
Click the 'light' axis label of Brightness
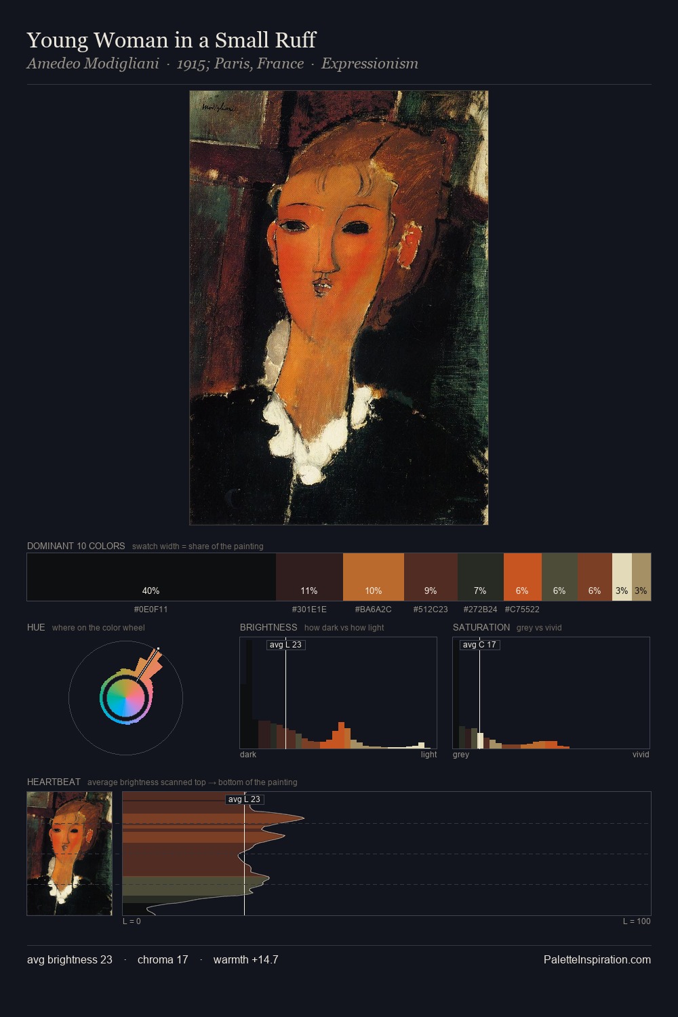[428, 754]
